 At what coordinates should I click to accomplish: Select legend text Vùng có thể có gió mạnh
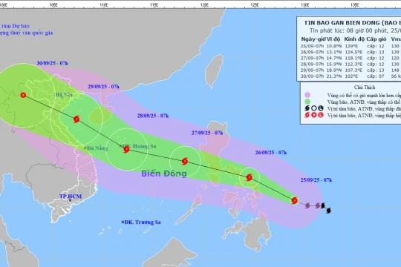point(364,95)
